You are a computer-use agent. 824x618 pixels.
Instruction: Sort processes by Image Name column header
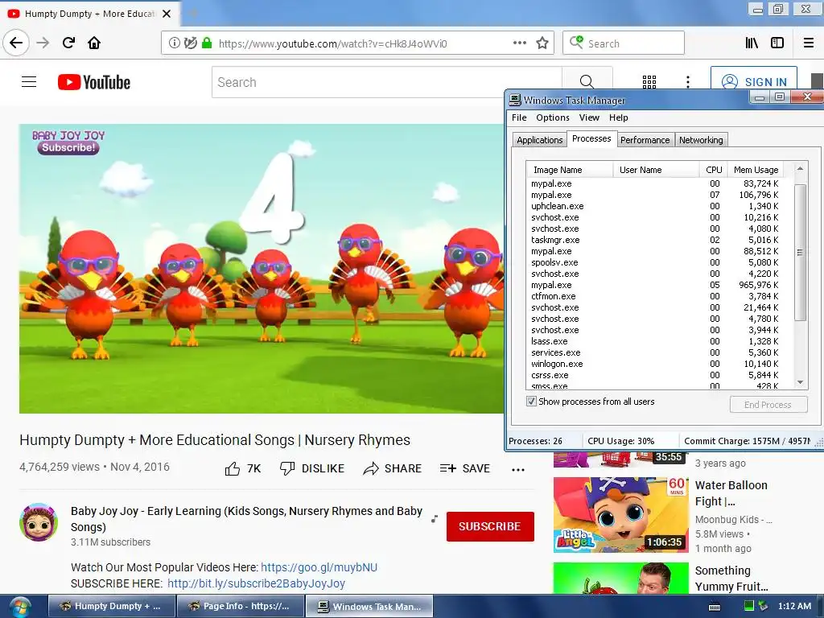(571, 170)
